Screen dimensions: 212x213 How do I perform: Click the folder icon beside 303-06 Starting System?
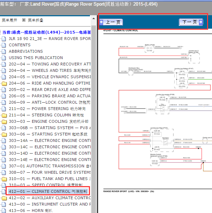click(x=4, y=134)
